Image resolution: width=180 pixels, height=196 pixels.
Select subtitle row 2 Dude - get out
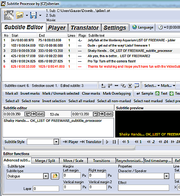(91, 45)
